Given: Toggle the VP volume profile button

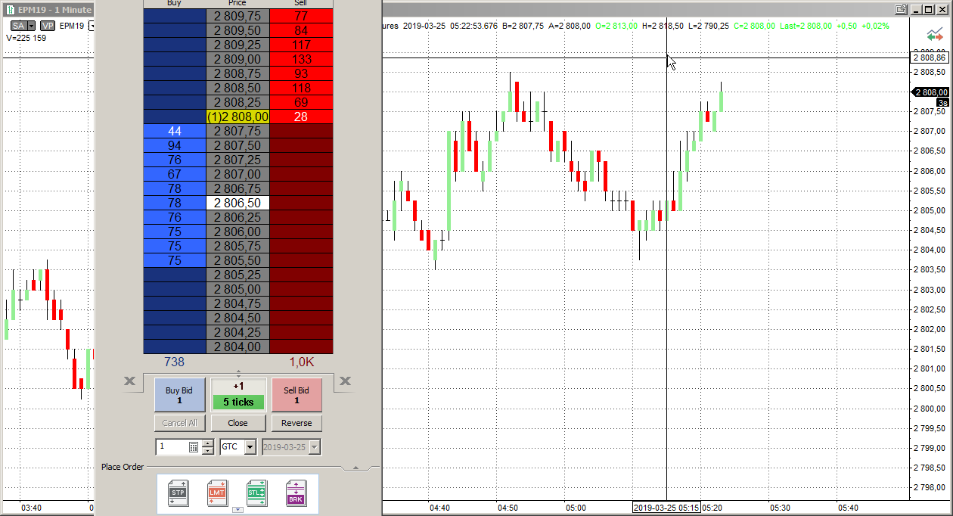Looking at the screenshot, I should (47, 26).
